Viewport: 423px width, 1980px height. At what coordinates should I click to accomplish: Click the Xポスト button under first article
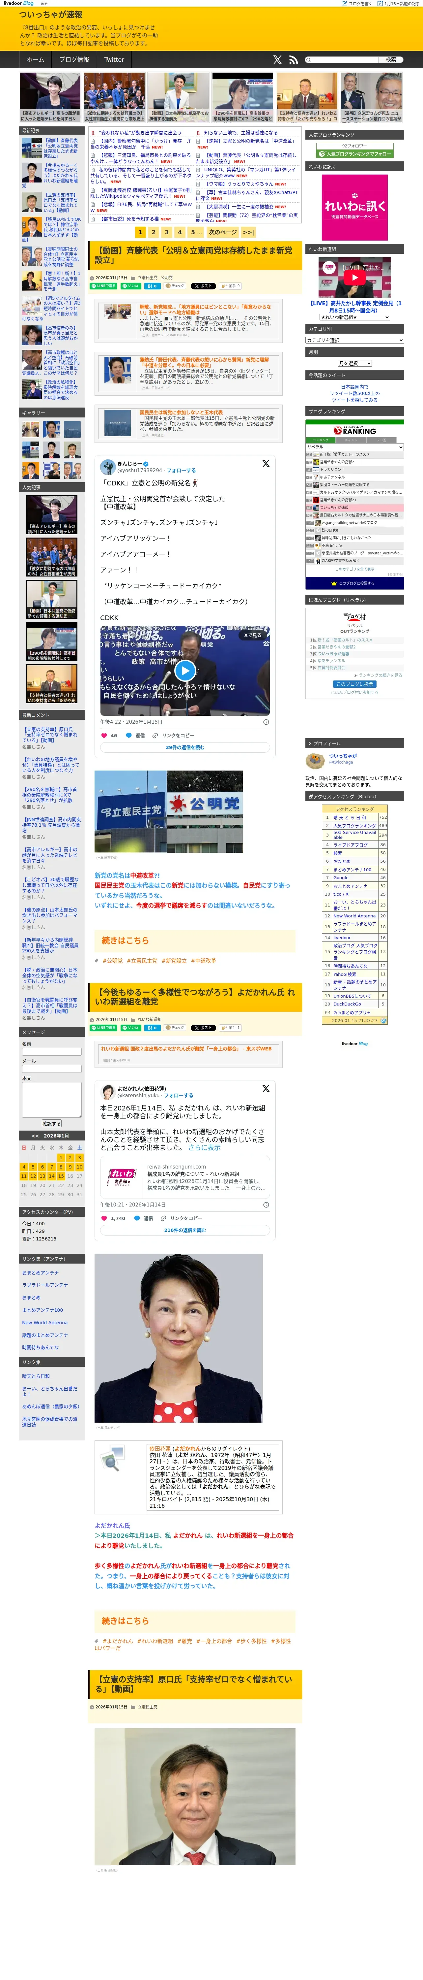(204, 286)
